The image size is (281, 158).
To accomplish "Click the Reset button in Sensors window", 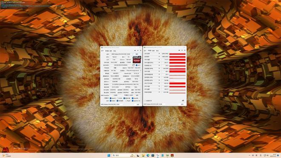I will [x=183, y=100].
